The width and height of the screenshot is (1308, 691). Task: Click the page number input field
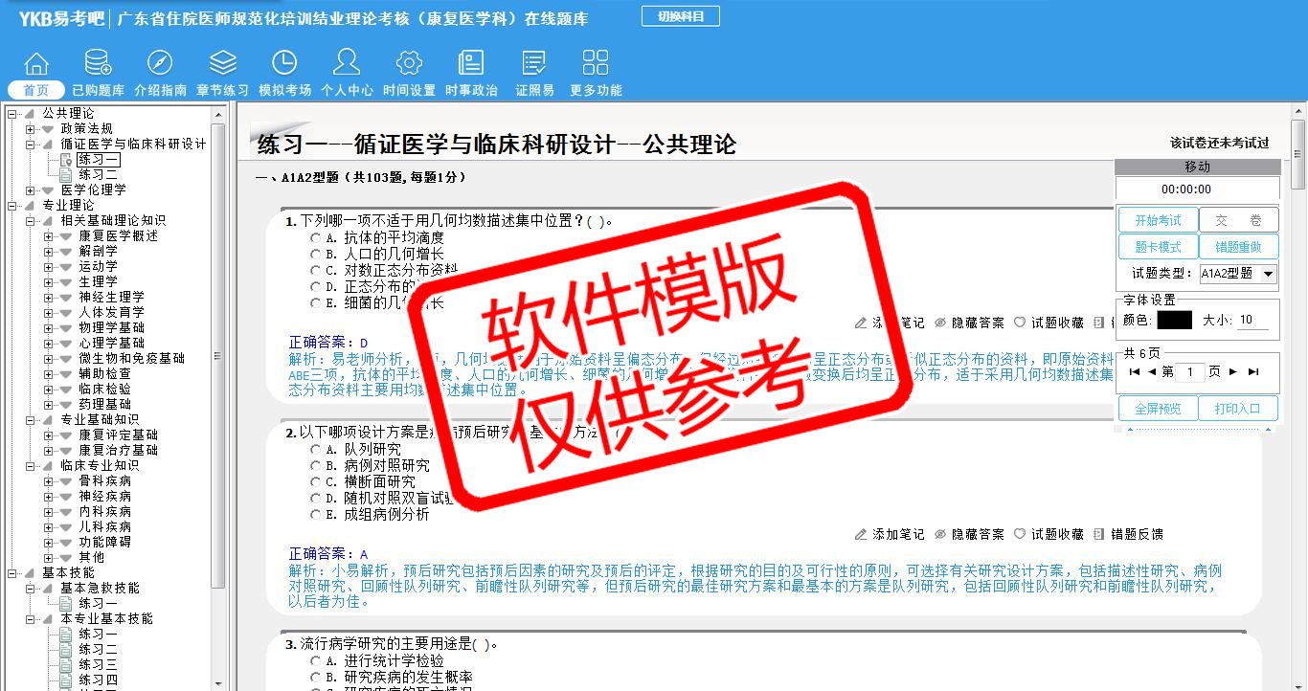click(1189, 372)
